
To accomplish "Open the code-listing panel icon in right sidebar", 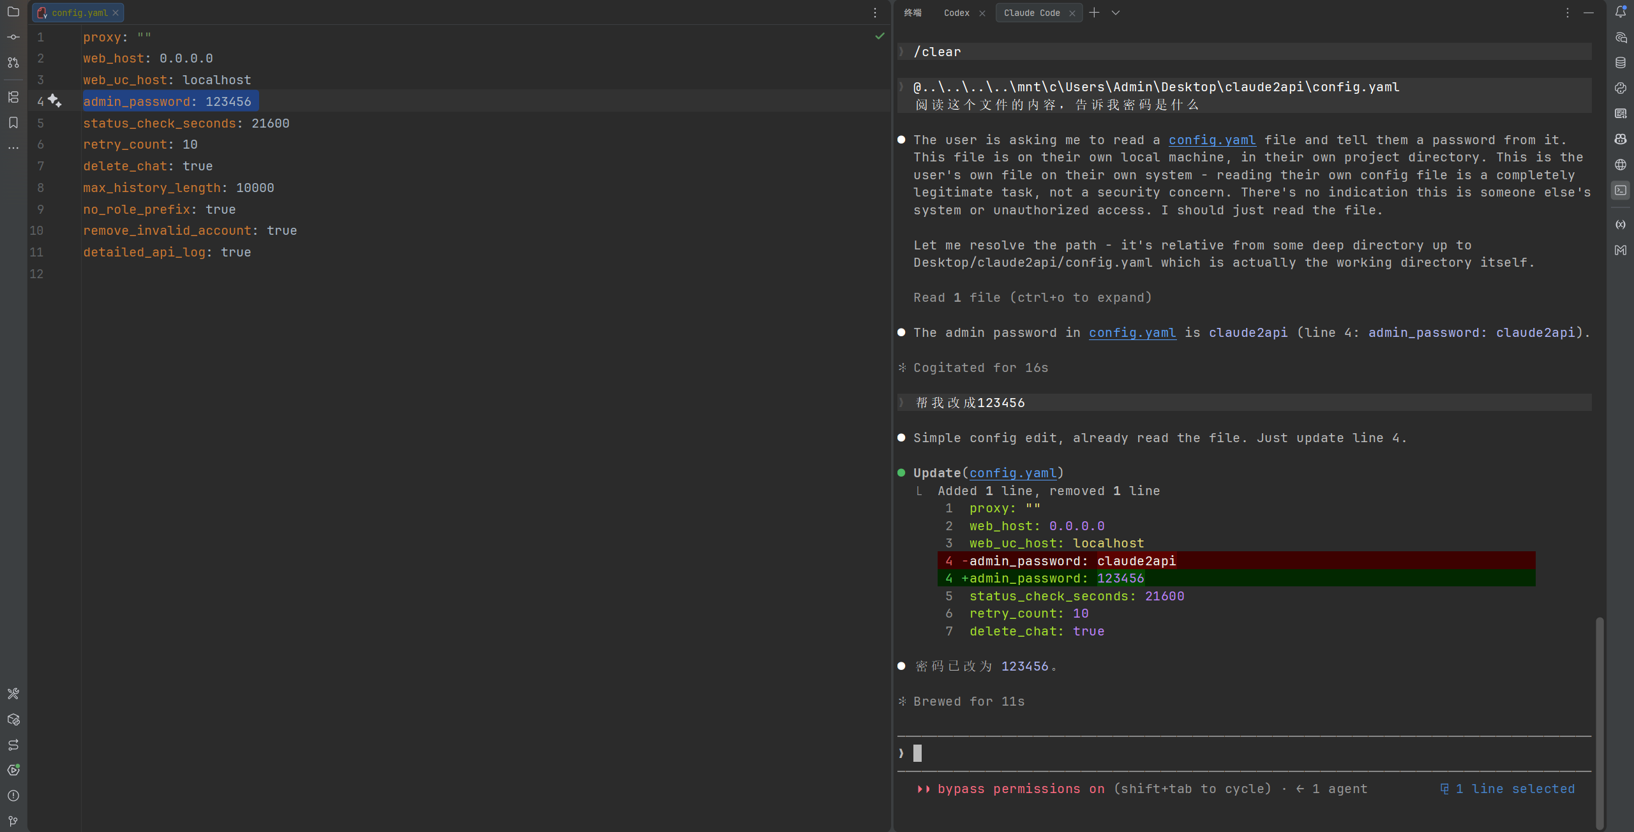I will (x=1621, y=114).
